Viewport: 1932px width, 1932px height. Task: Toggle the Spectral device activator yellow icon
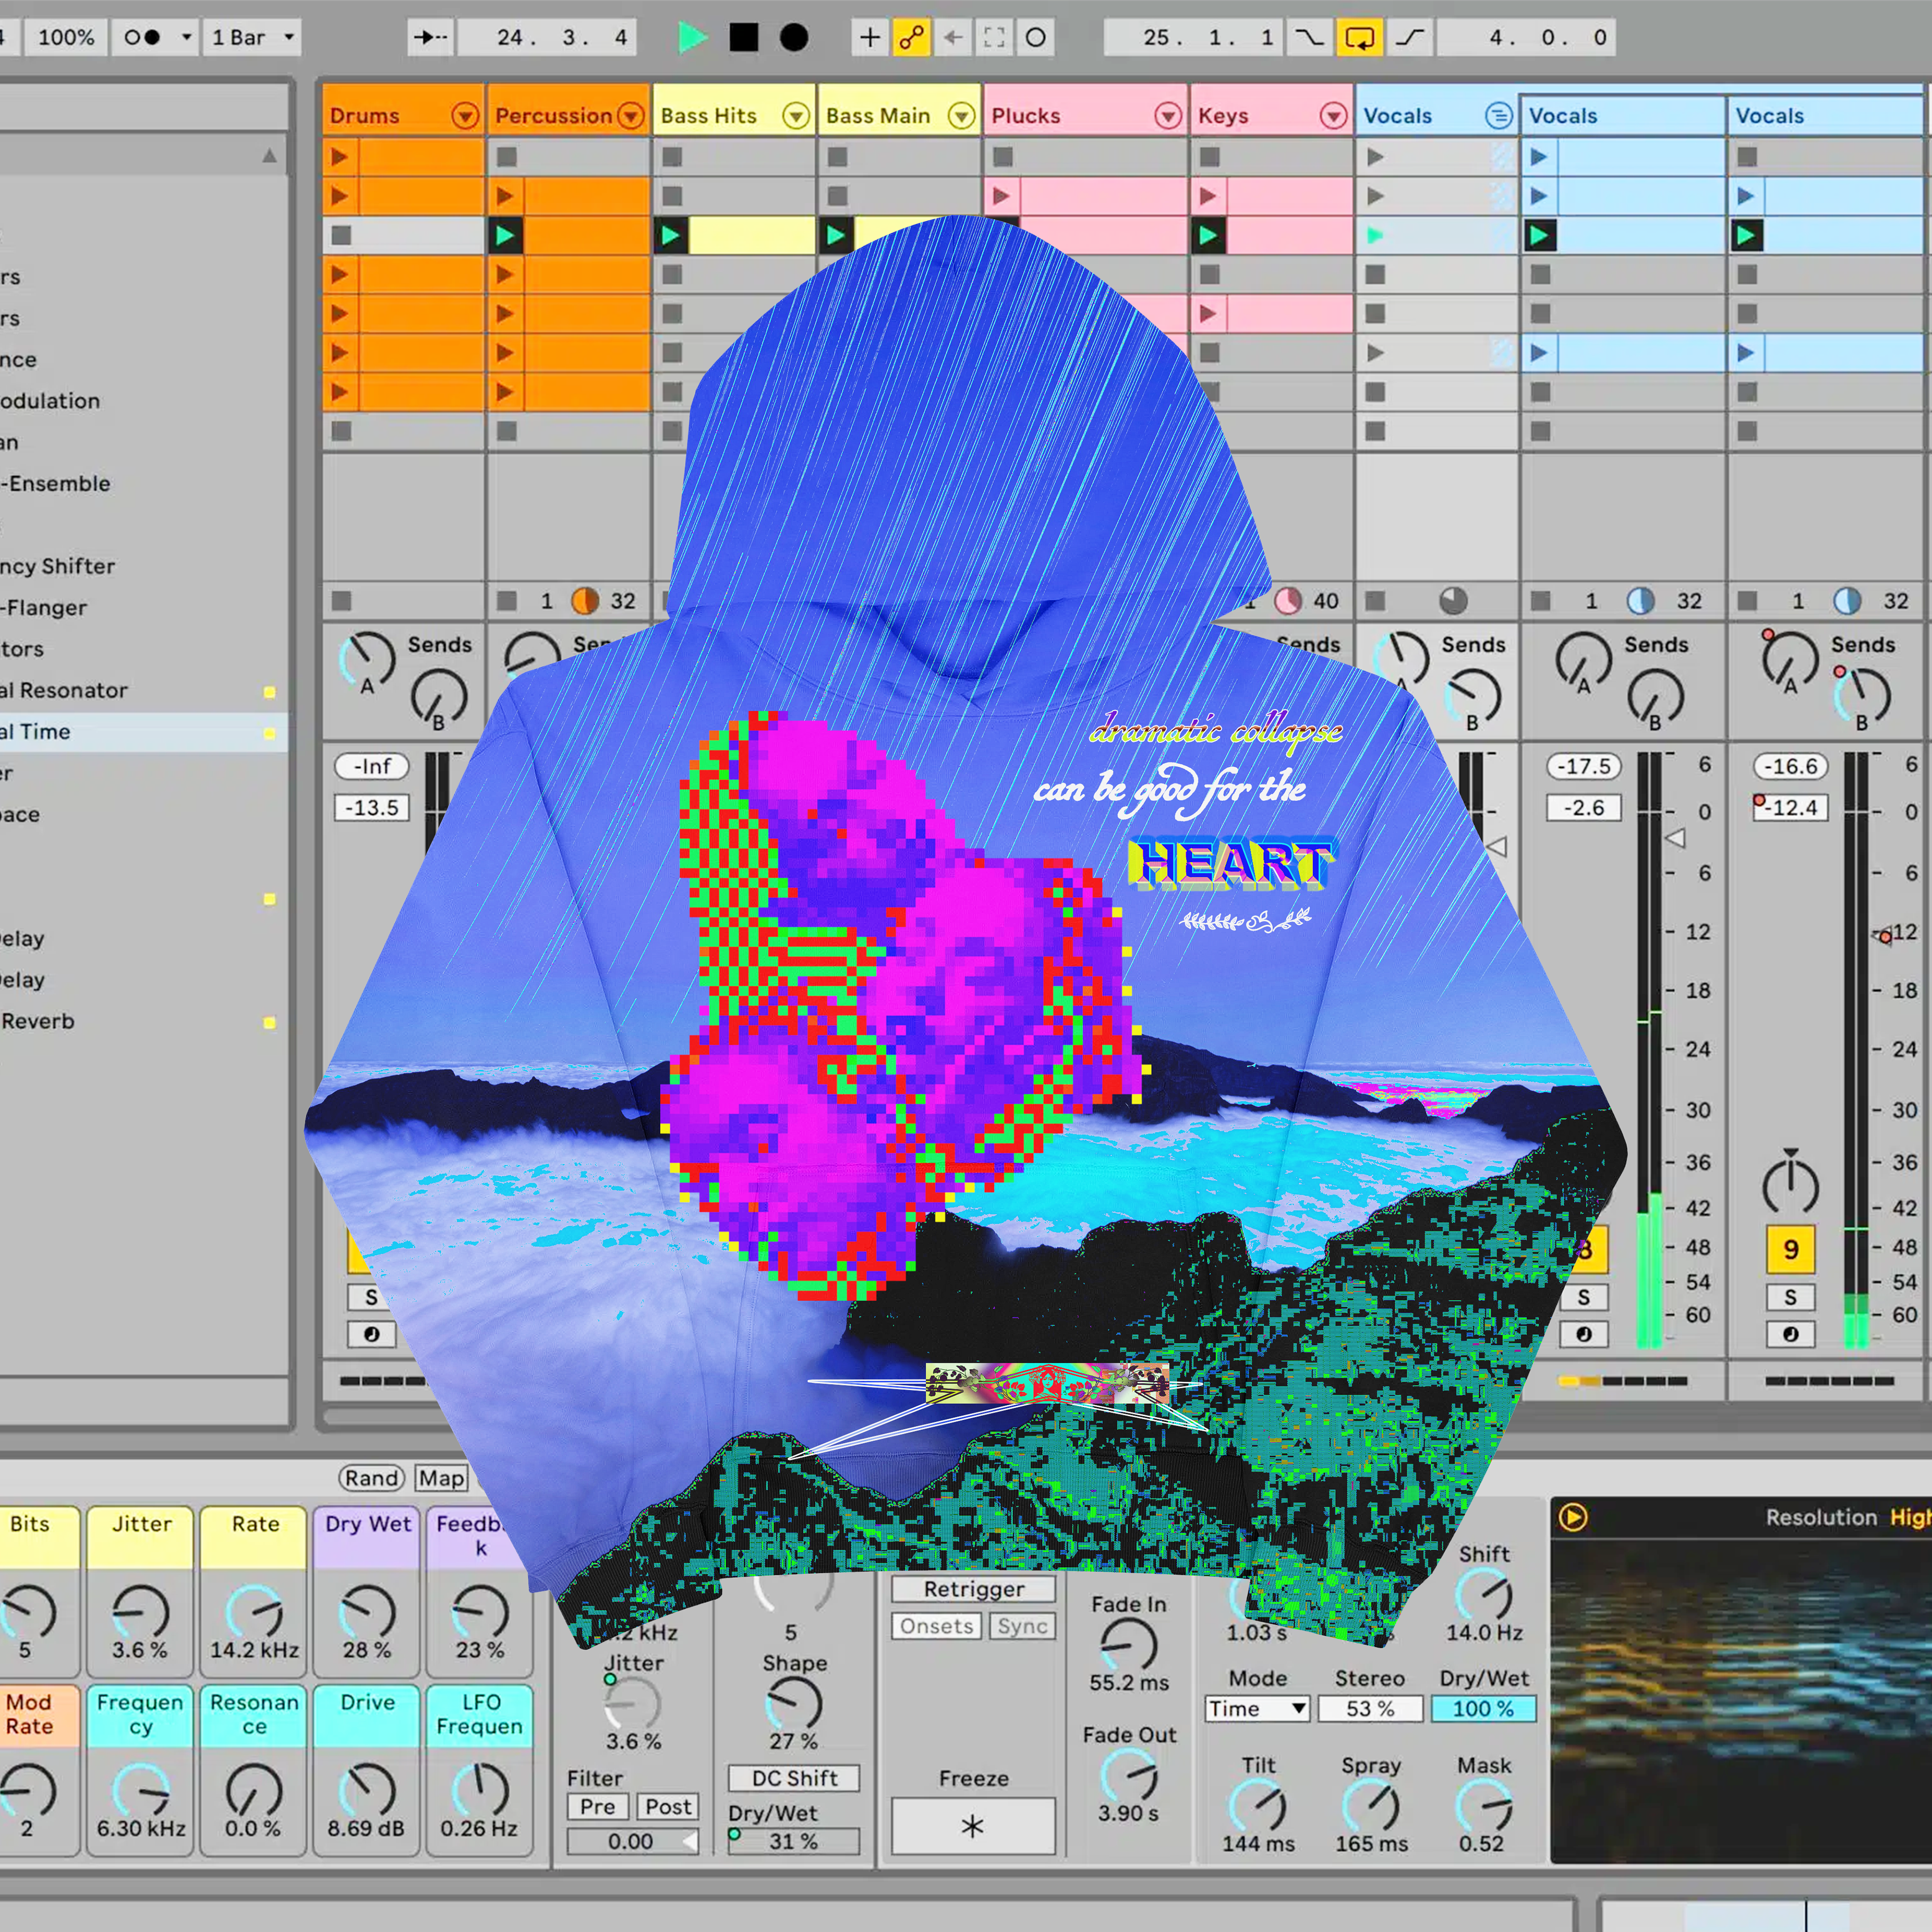tap(1573, 1517)
